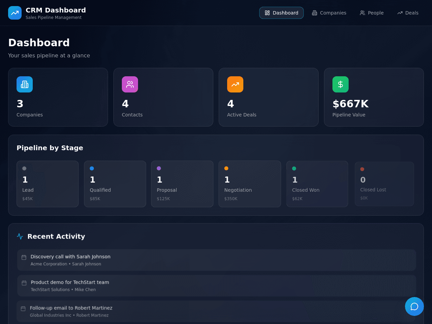Click calendar icon beside Discovery call activity
432x324 pixels.
point(24,257)
